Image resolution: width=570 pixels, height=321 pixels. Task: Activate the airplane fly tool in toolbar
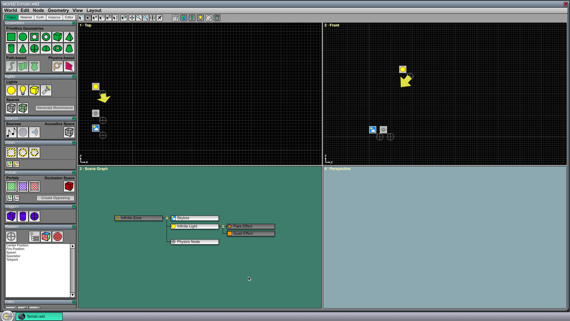[160, 18]
